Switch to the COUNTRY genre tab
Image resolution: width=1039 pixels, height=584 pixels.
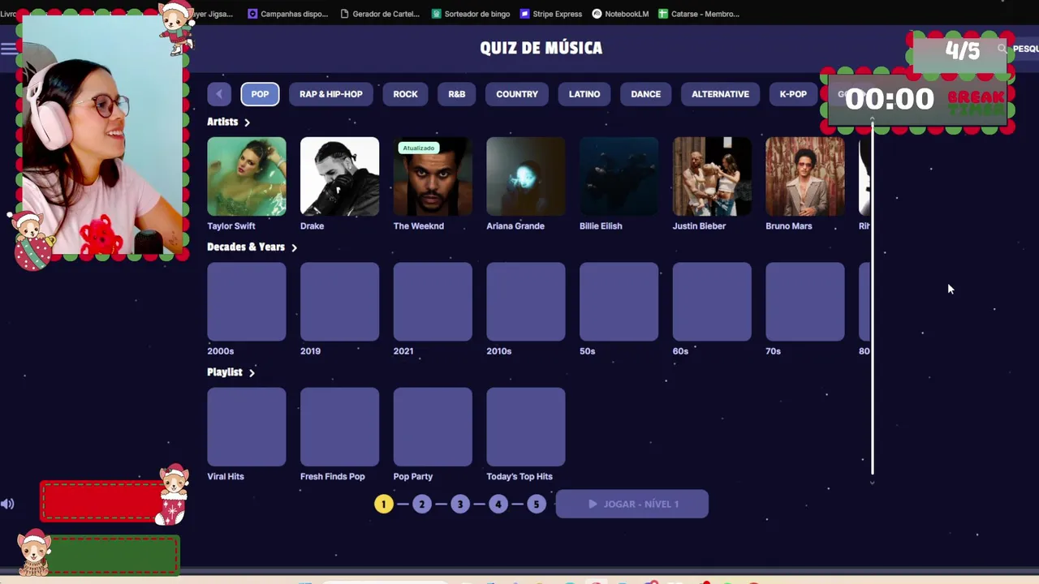(x=517, y=94)
